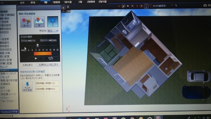
Task: Click the 日の出 sunrise time text
Action: pyautogui.click(x=28, y=41)
